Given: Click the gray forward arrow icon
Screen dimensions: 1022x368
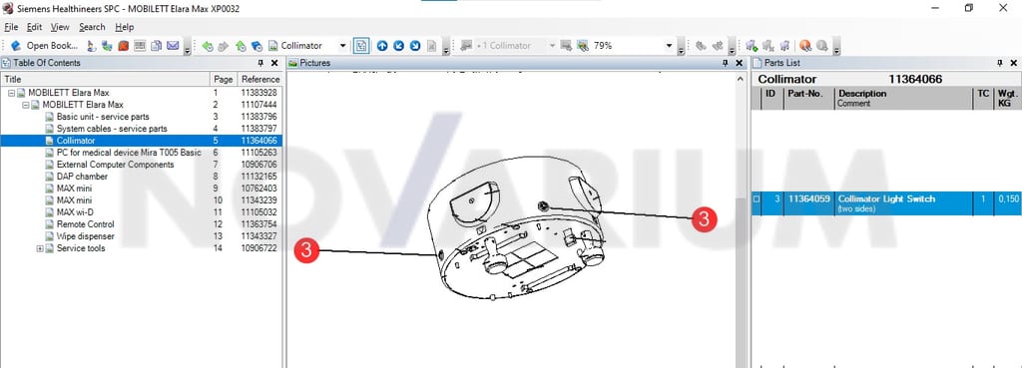Looking at the screenshot, I should pos(224,46).
